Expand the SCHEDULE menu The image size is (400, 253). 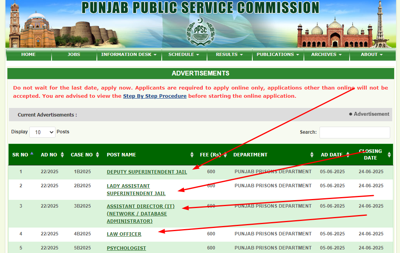pos(184,54)
